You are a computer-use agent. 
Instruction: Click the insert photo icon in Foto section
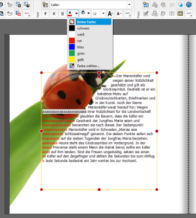tap(146, 5)
